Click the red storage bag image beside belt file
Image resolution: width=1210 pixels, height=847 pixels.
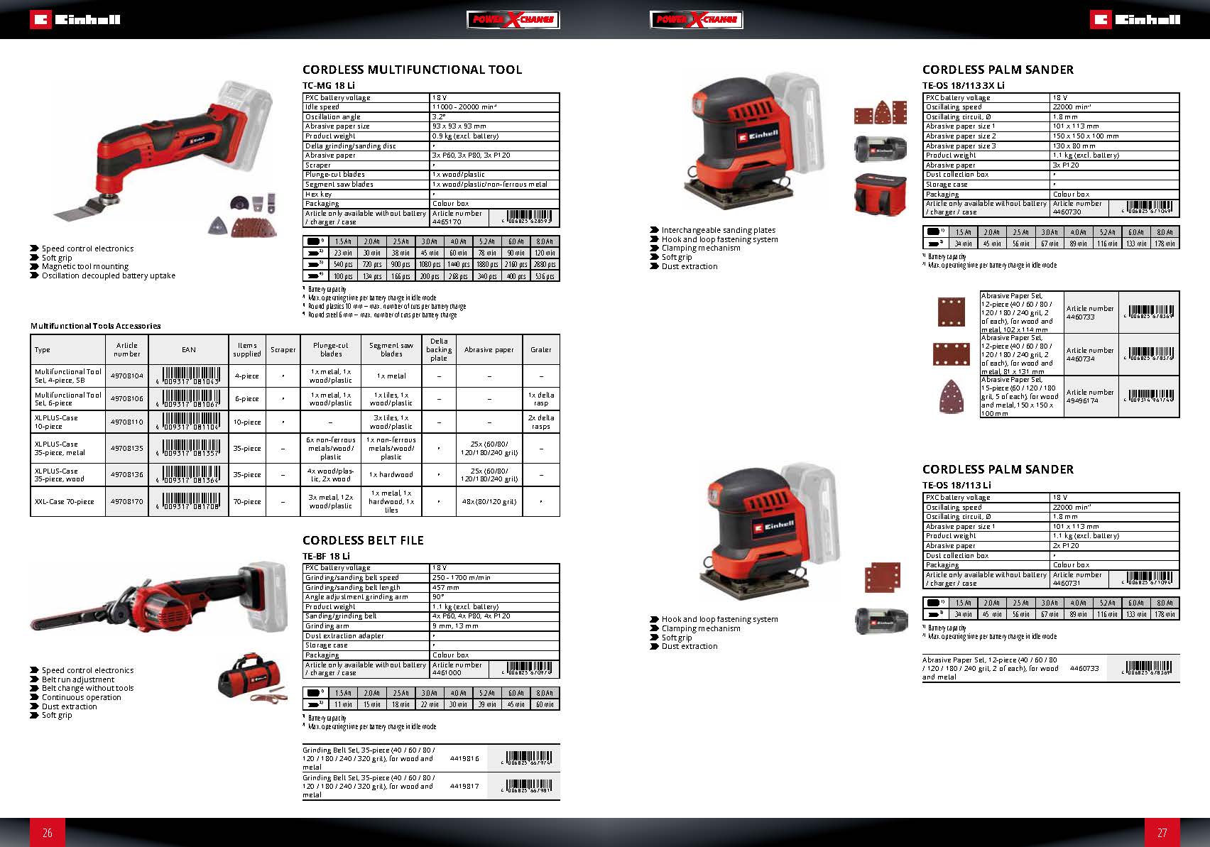coord(249,675)
